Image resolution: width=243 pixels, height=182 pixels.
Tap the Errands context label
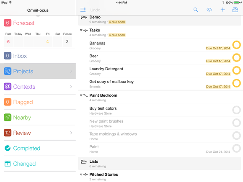pos(95,87)
